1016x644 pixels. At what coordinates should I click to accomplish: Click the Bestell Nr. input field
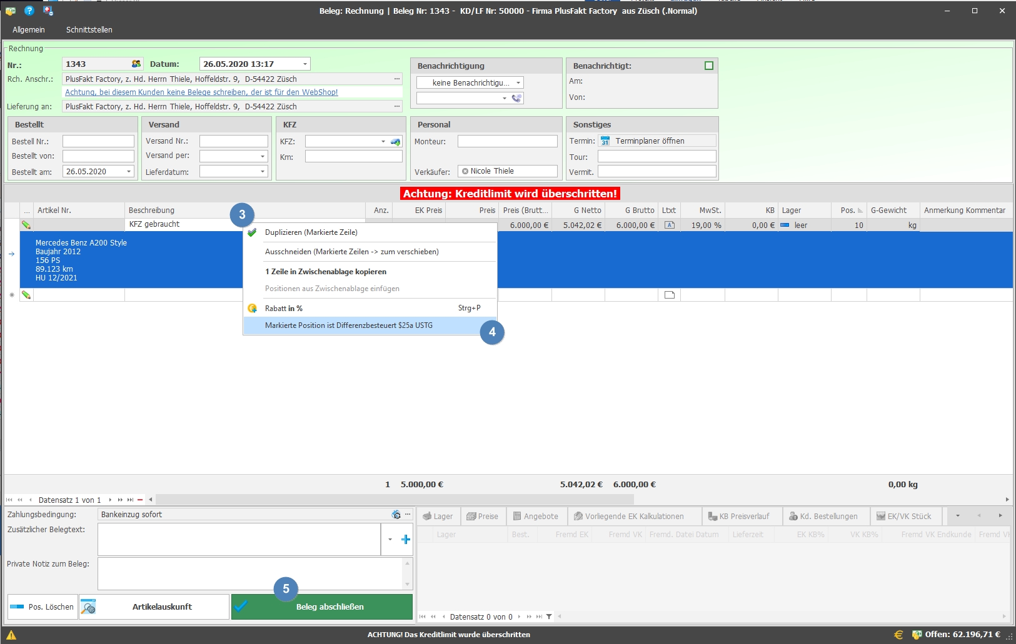pyautogui.click(x=98, y=142)
